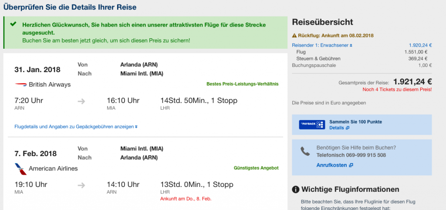Click the American Airlines logo icon
This screenshot has width=446, height=210.
pos(20,168)
